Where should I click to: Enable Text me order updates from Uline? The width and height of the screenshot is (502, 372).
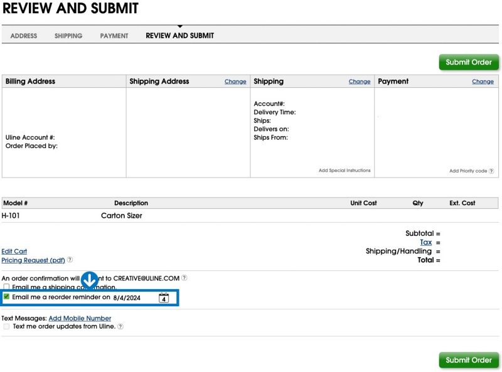tap(6, 327)
